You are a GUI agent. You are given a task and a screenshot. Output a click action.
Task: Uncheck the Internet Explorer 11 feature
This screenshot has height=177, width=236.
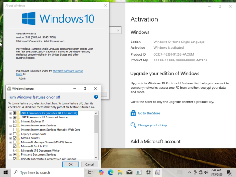click(15, 121)
